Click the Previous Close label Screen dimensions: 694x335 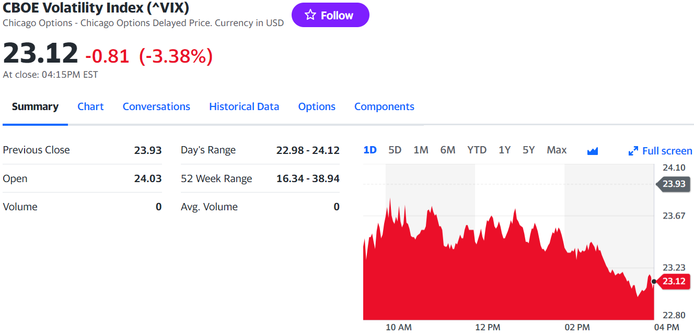(36, 150)
